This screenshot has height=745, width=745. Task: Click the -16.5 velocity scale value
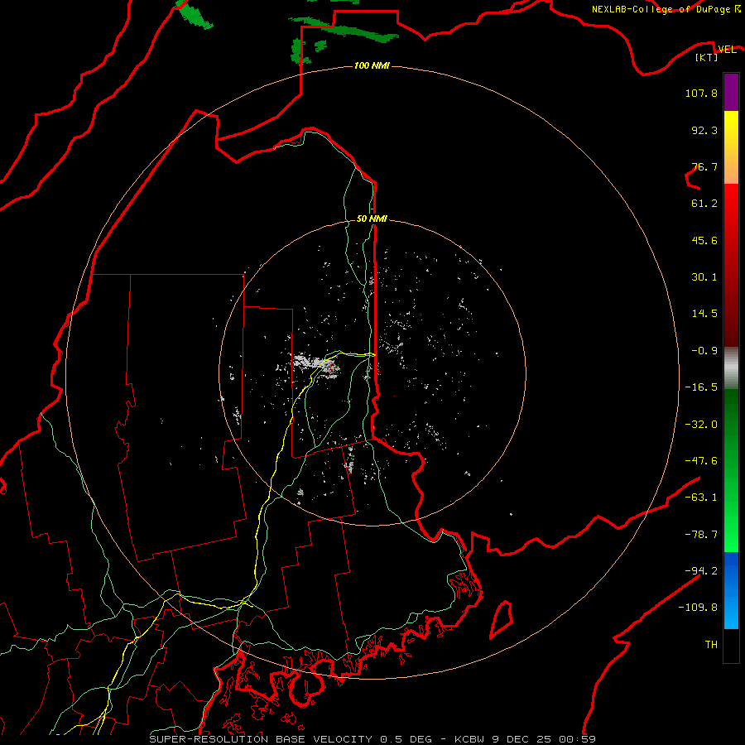701,387
